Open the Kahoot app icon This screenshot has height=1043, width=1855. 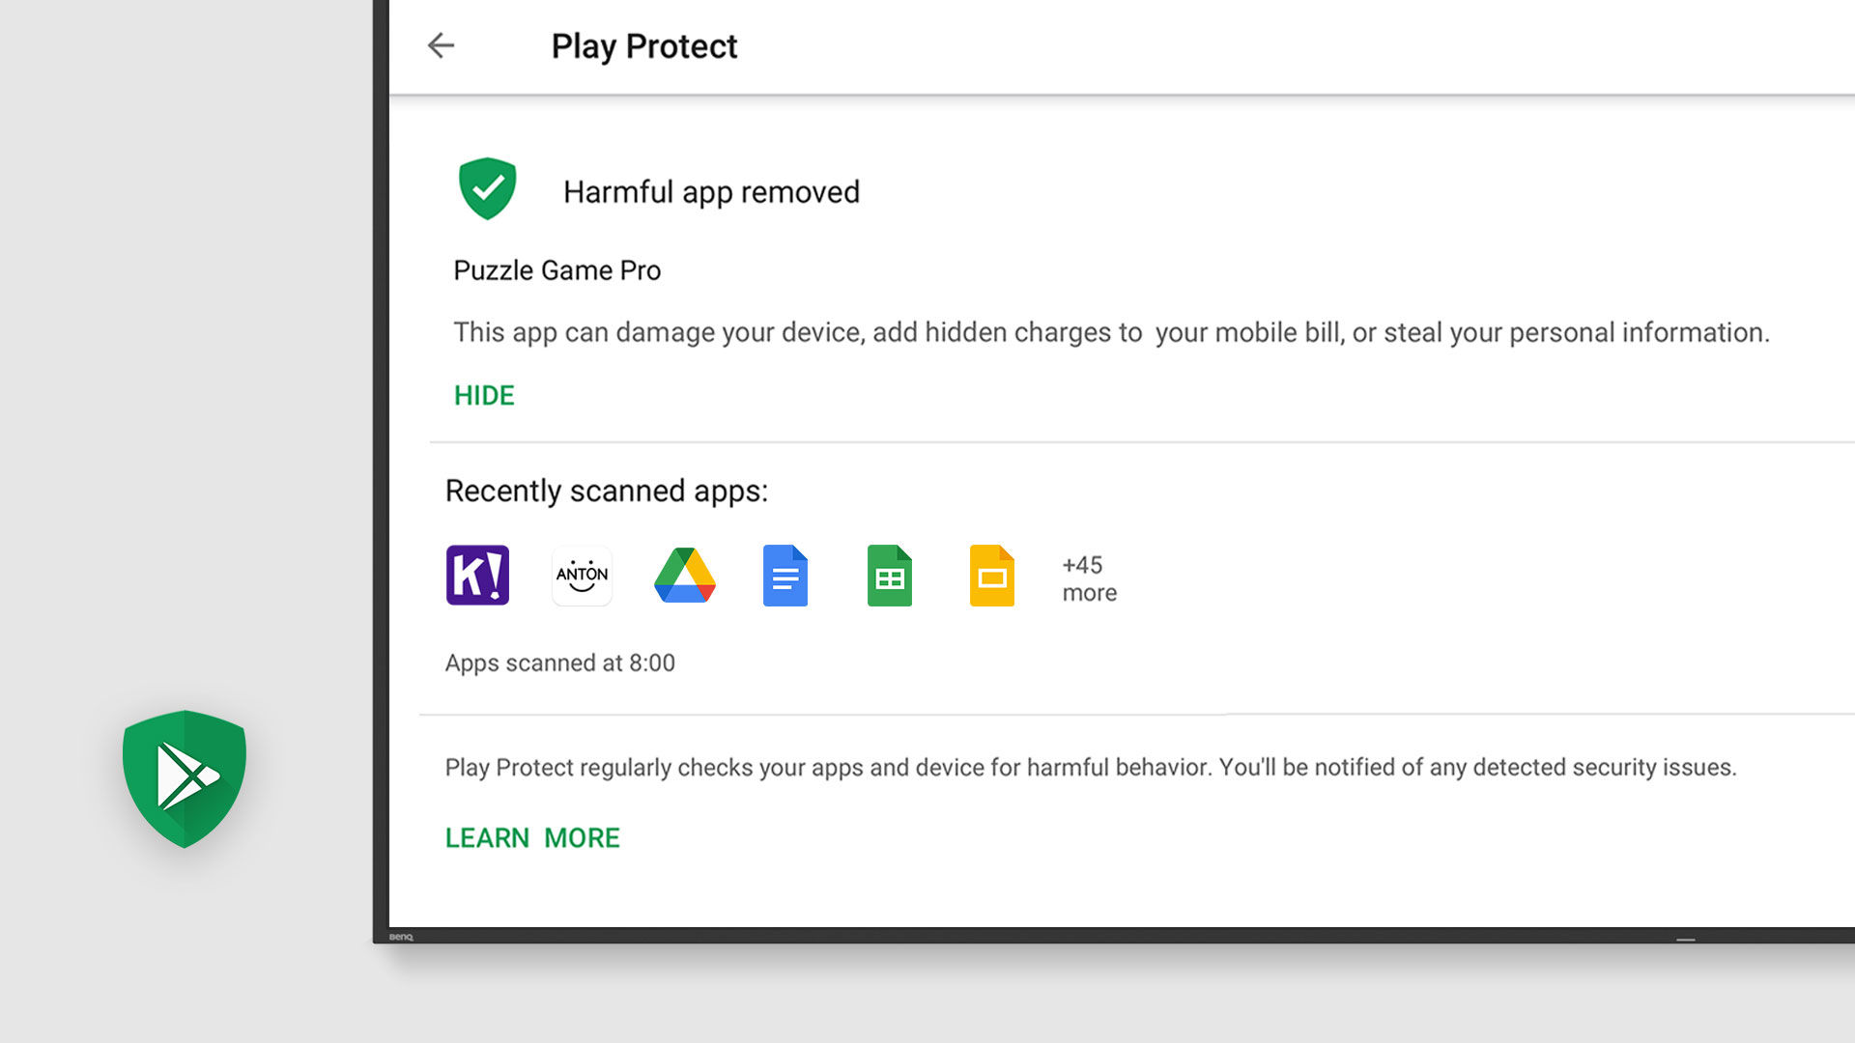pos(478,575)
